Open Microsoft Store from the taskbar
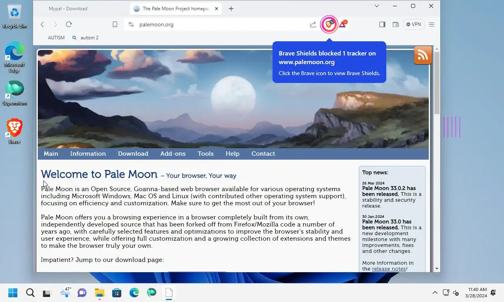The image size is (504, 302). pyautogui.click(x=117, y=293)
